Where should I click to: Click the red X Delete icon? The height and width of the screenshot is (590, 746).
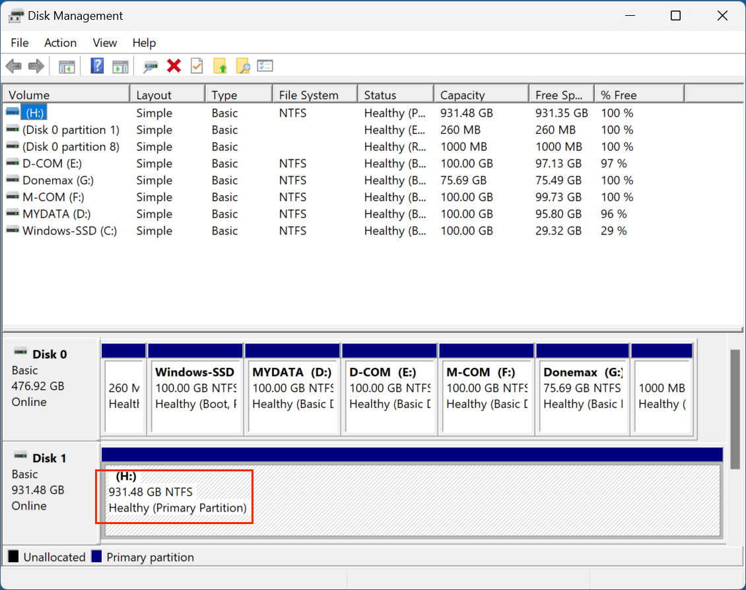174,66
